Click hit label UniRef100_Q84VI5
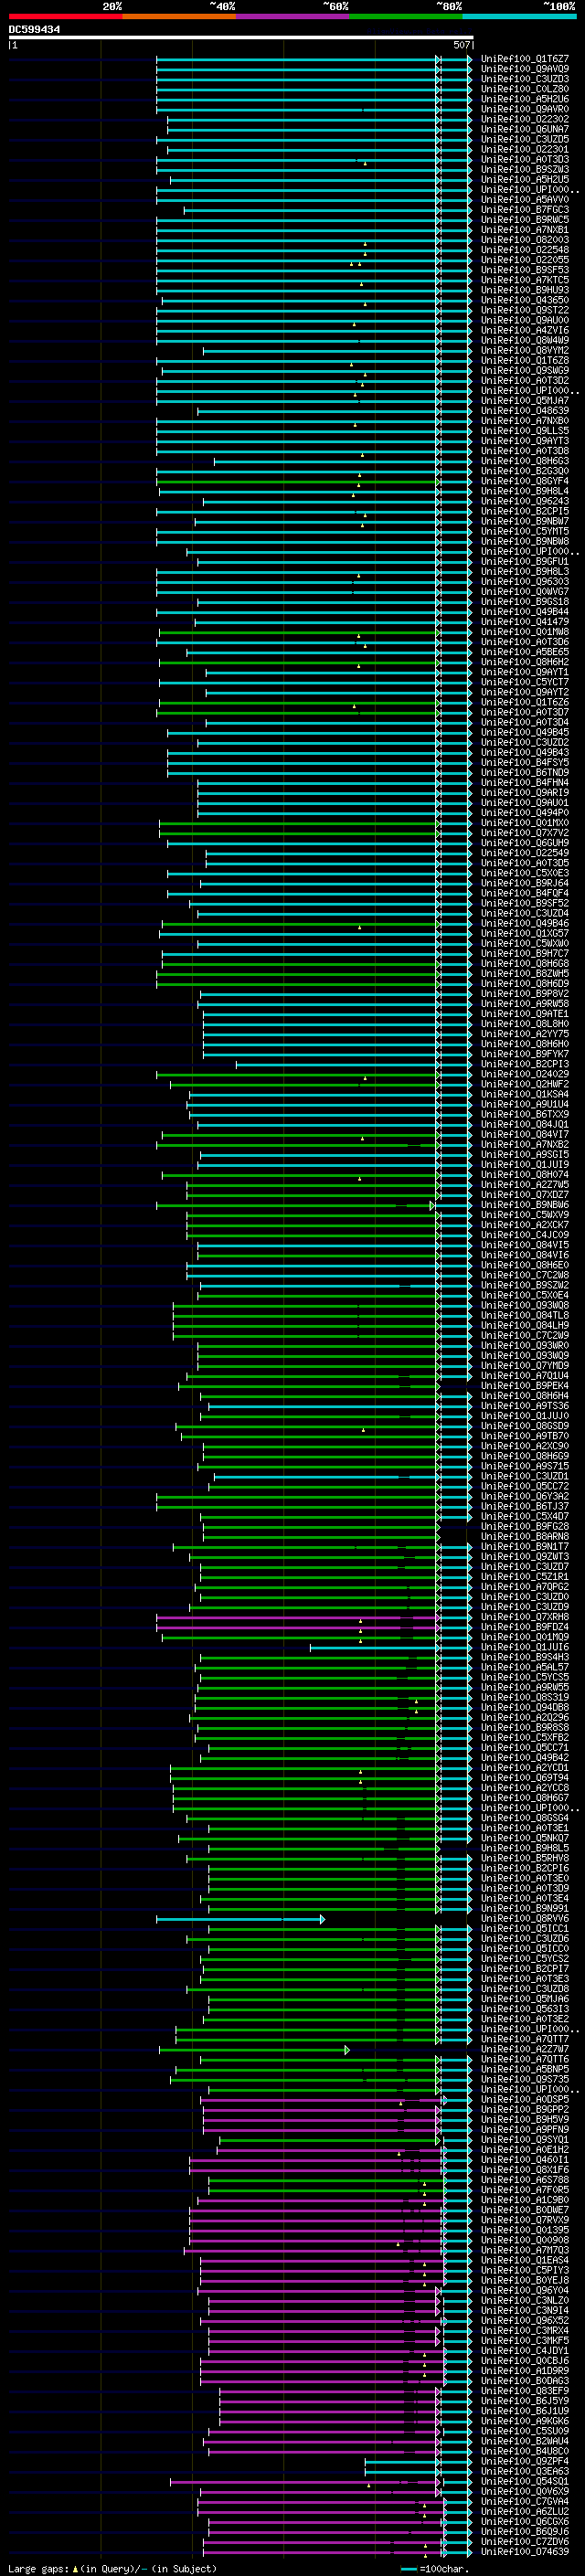The height and width of the screenshot is (2576, 585). tap(524, 1245)
